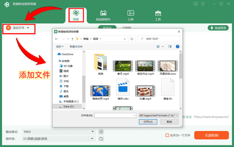Select the 转换 folder thumbnail
Screen dimensions: 234x147
101,64
